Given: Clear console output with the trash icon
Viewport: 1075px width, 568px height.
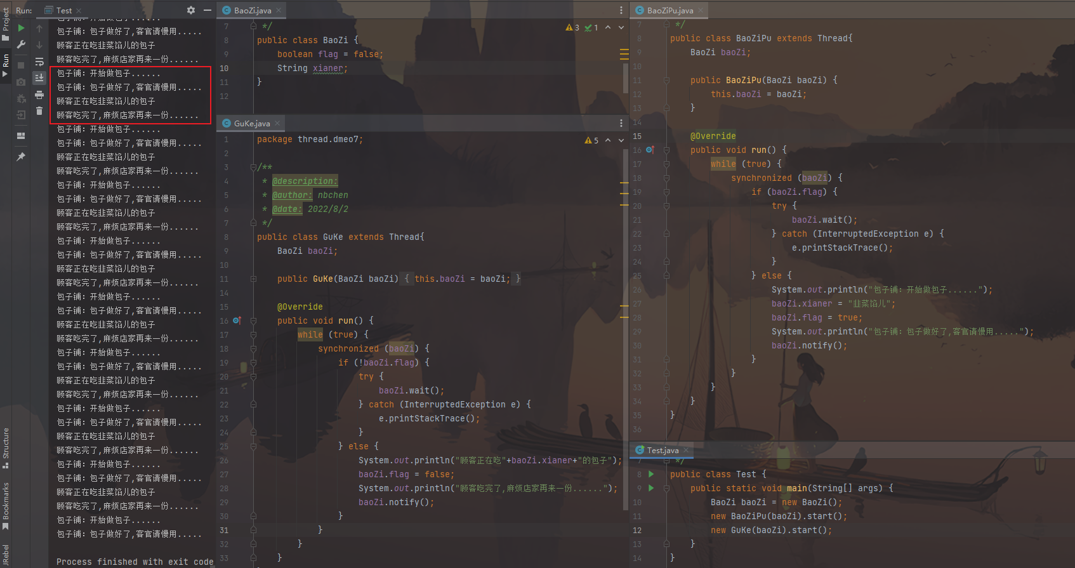Looking at the screenshot, I should [x=39, y=111].
